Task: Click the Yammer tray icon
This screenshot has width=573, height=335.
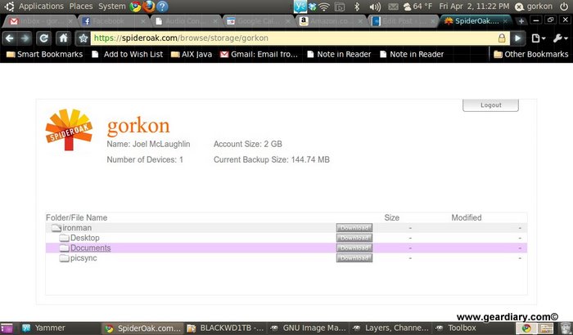Action: (300, 7)
